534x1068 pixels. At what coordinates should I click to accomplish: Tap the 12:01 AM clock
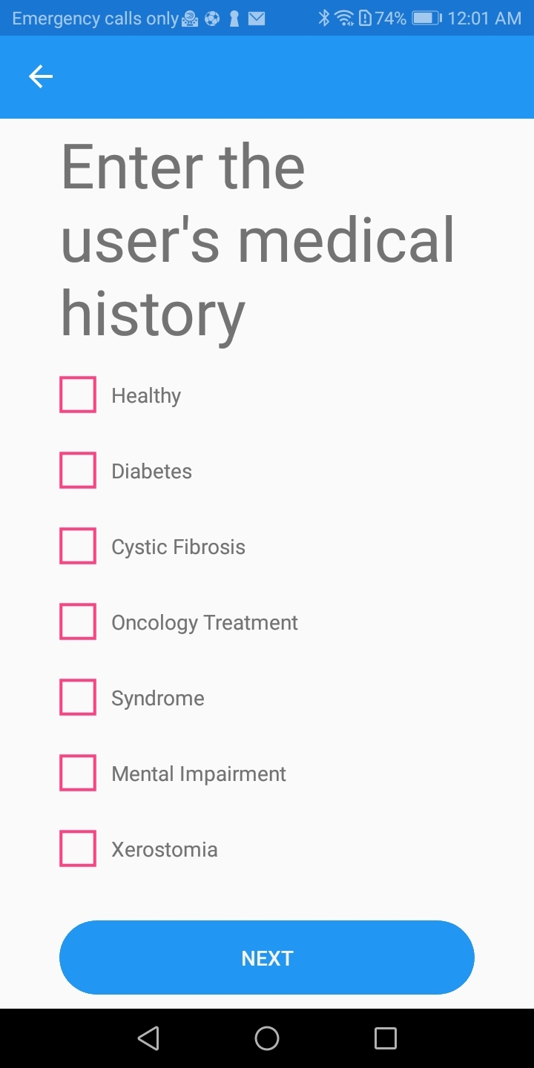coord(484,19)
